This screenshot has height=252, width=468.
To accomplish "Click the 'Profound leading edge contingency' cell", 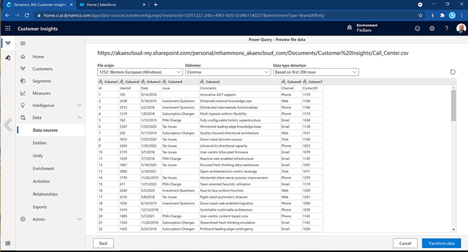I will (240, 229).
